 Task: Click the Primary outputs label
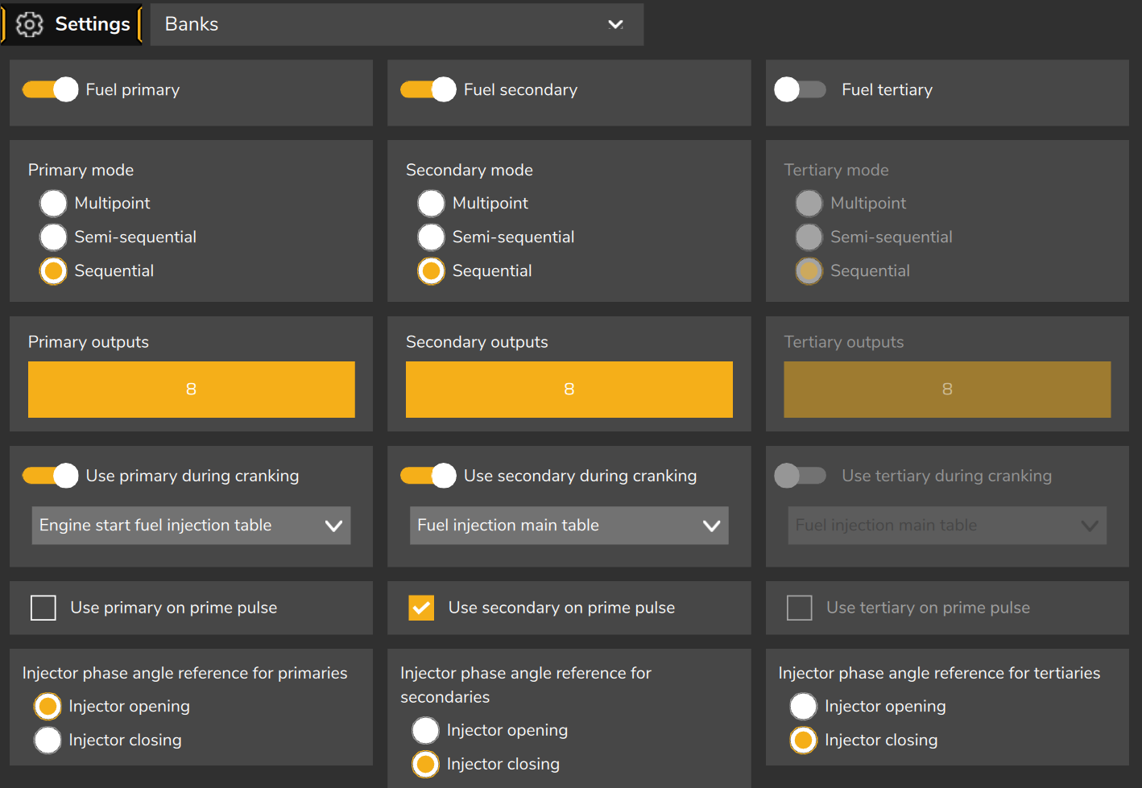(89, 342)
